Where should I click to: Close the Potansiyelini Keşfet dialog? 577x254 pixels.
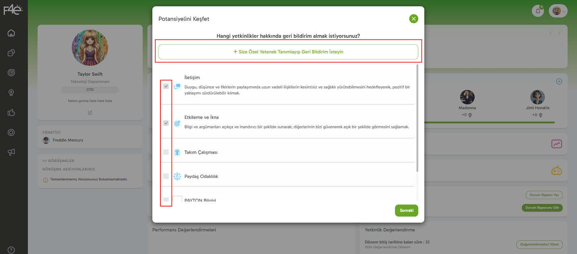[x=414, y=19]
